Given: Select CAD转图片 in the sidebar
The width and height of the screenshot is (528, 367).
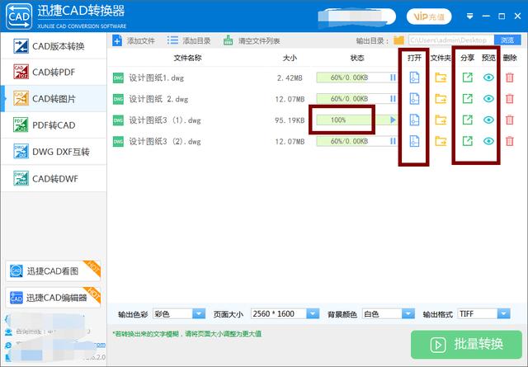Looking at the screenshot, I should (x=54, y=99).
